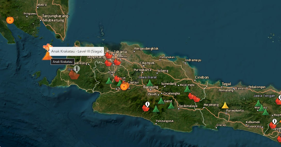Image resolution: width=281 pixels, height=147 pixels.
Task: Click the eastern red landslide marker near Majenang border
Action: click(197, 99)
